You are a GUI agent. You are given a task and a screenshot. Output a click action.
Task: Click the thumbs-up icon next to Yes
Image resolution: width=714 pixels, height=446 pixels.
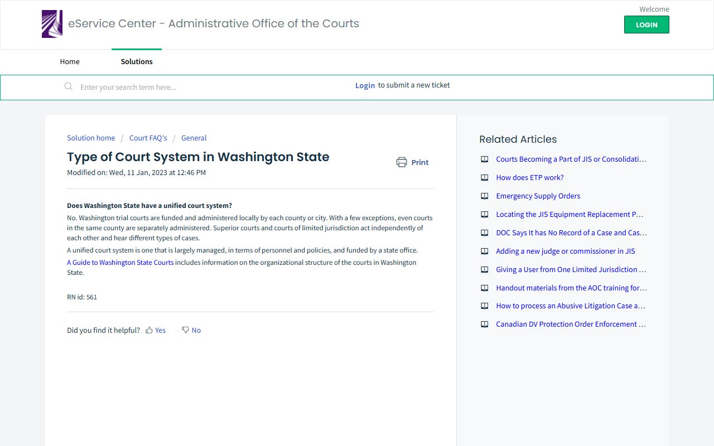pos(149,330)
